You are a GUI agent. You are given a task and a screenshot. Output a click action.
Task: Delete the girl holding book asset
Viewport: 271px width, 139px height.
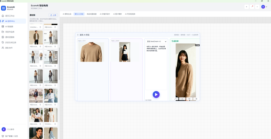[40, 124]
